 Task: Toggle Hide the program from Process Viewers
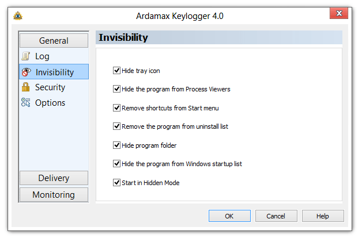[x=116, y=89]
